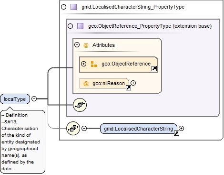Follow the reference arrow on gco:nilReason
The height and width of the screenshot is (175, 224).
[x=128, y=88]
